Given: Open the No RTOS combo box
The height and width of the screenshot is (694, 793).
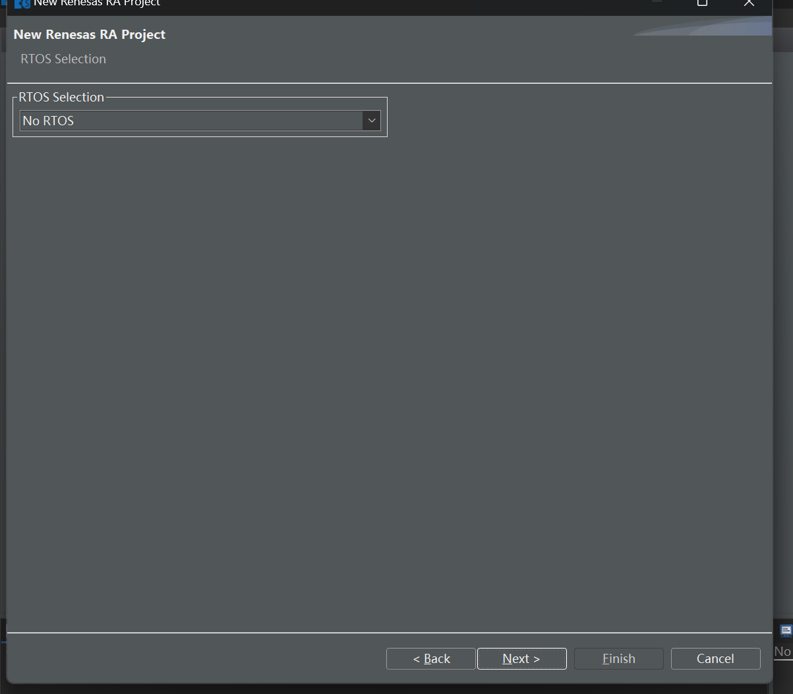Looking at the screenshot, I should pos(200,121).
